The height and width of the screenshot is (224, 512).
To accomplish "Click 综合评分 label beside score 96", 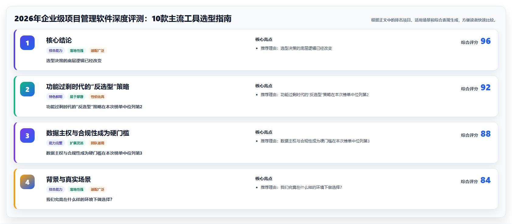I will pyautogui.click(x=469, y=42).
